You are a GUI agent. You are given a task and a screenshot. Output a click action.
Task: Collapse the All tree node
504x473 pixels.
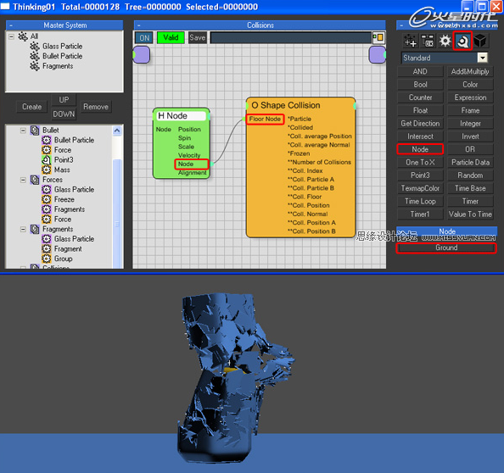pyautogui.click(x=11, y=36)
